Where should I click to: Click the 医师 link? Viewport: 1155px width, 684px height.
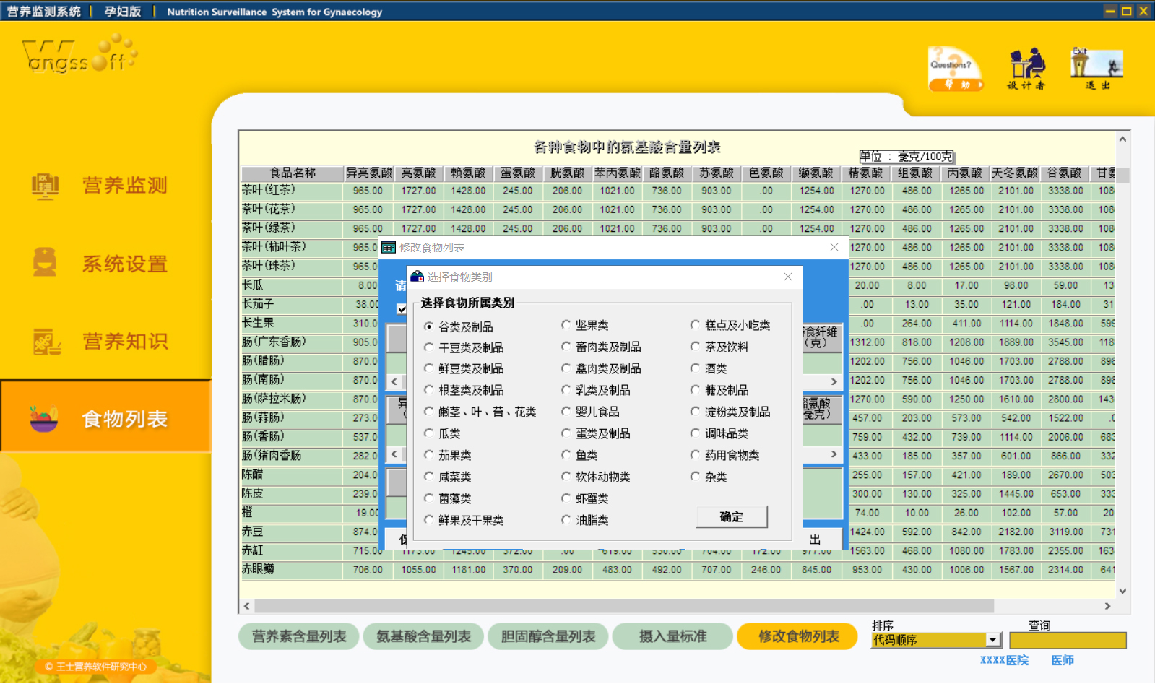click(1063, 660)
